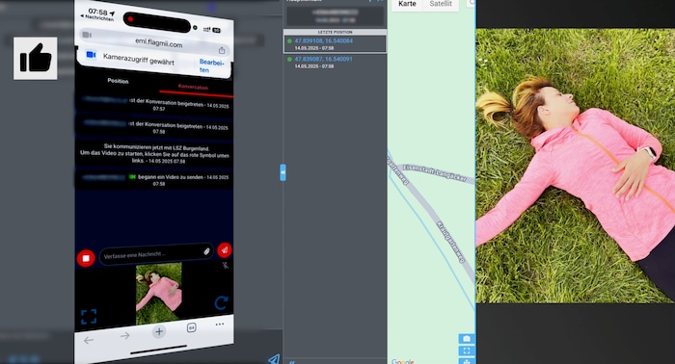Stop video with red stop button
Screen dimensions: 675x364
click(x=86, y=258)
